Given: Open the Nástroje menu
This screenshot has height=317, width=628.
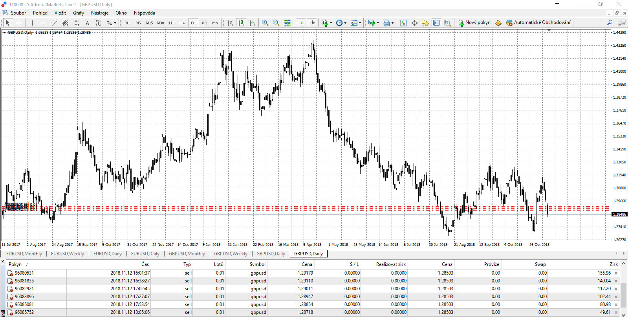Looking at the screenshot, I should click(100, 13).
